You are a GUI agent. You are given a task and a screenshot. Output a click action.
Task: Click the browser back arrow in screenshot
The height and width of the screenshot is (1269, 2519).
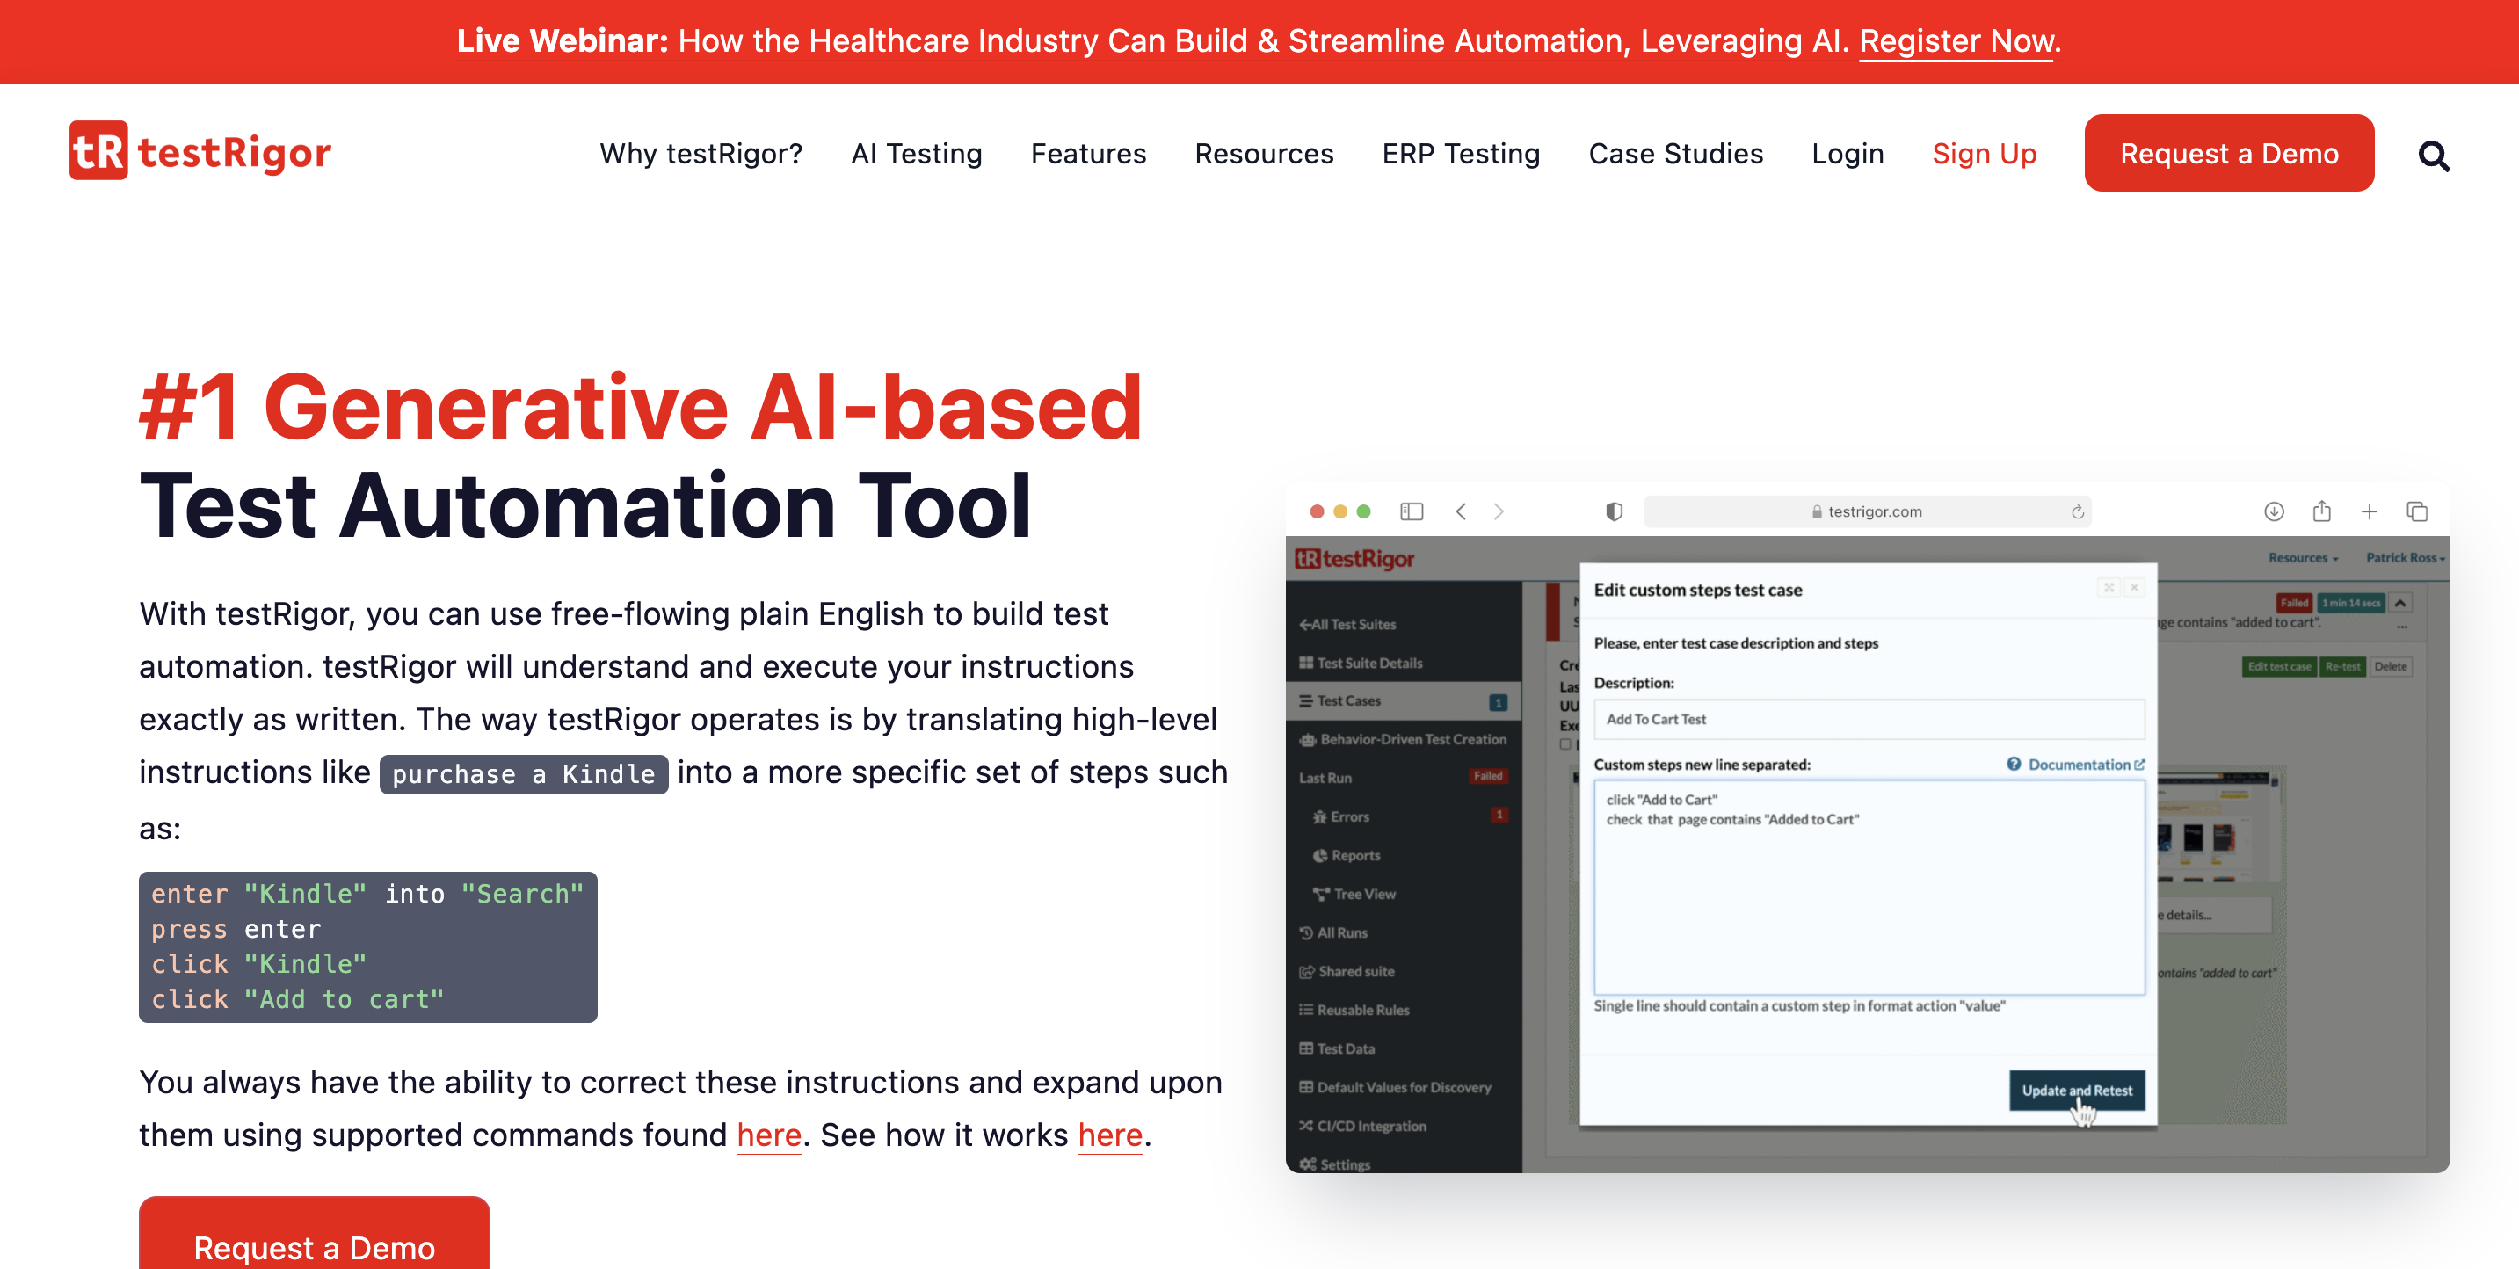click(1461, 511)
